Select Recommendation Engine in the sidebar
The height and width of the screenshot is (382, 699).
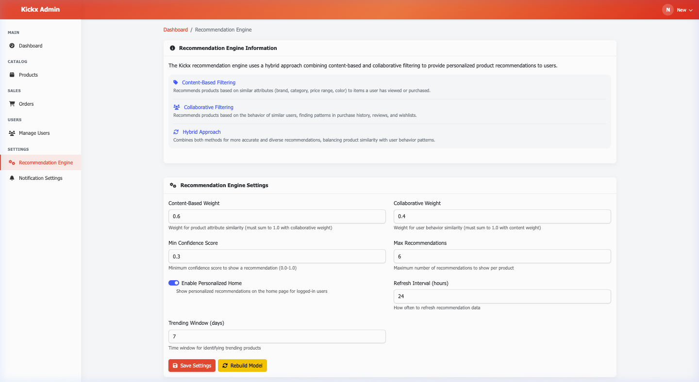[x=41, y=162]
